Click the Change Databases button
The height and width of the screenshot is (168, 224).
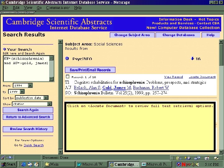point(178,35)
